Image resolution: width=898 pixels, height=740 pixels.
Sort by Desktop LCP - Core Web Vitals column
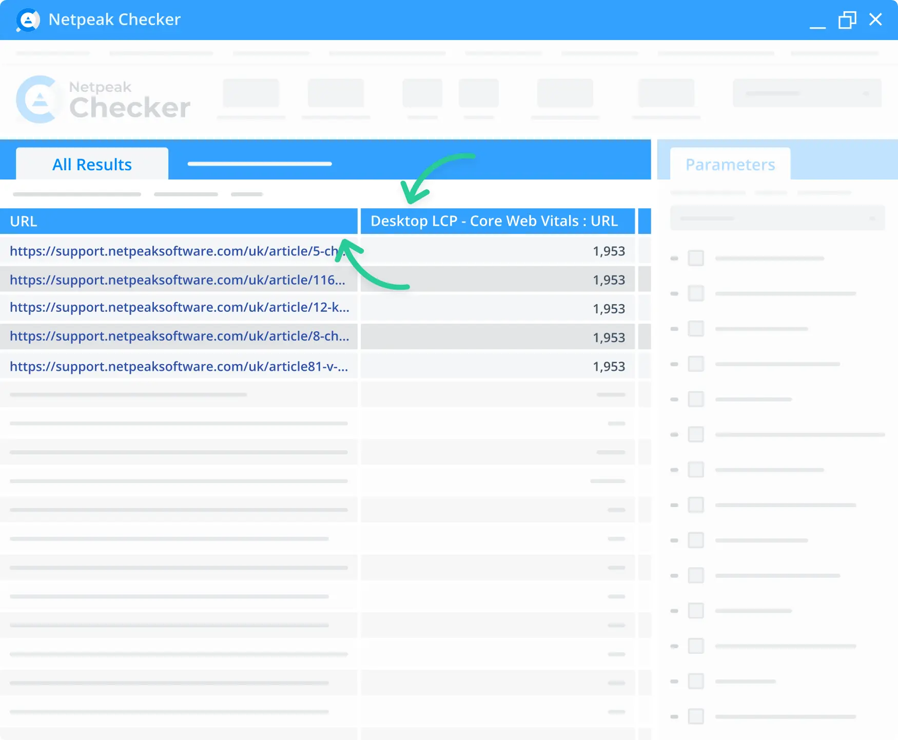coord(498,221)
